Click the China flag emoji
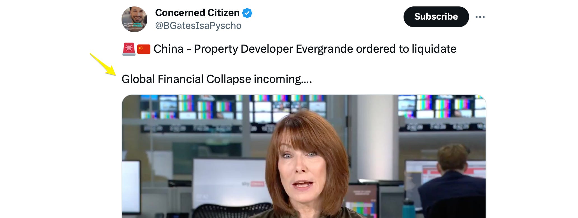 [144, 49]
